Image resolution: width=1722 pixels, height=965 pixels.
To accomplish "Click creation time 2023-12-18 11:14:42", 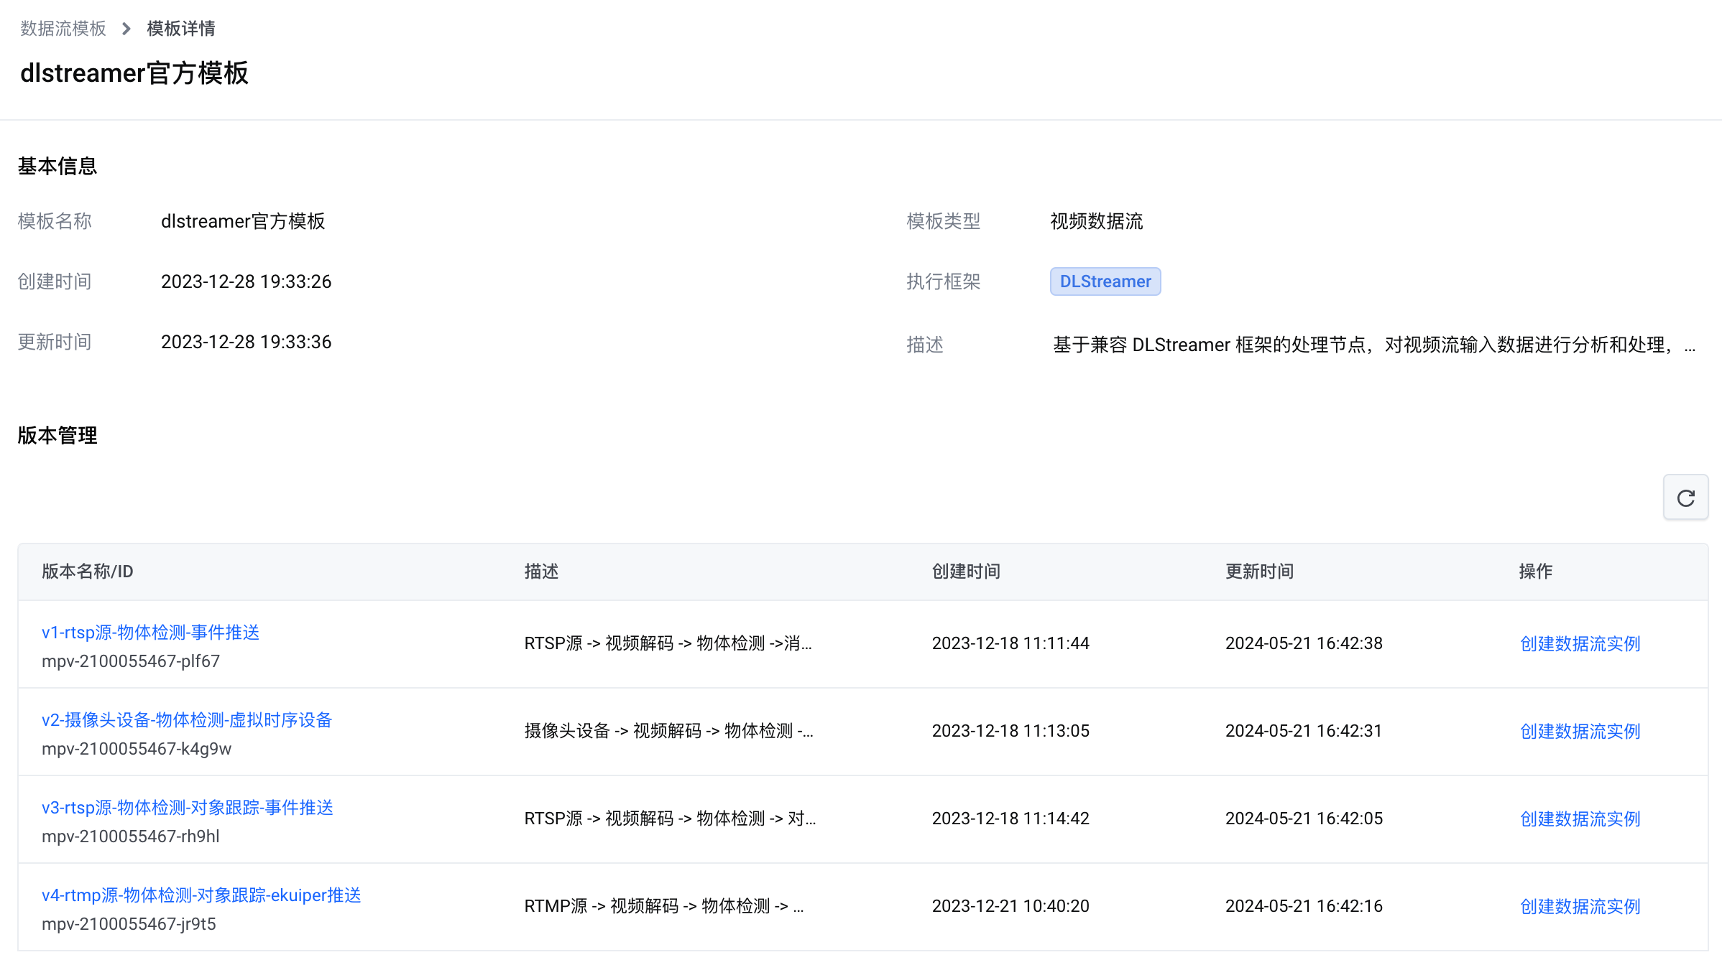I will tap(1010, 819).
